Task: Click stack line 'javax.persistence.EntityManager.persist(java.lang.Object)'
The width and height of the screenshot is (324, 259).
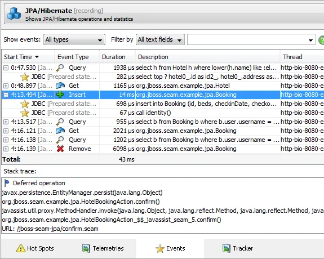Action: (x=82, y=193)
